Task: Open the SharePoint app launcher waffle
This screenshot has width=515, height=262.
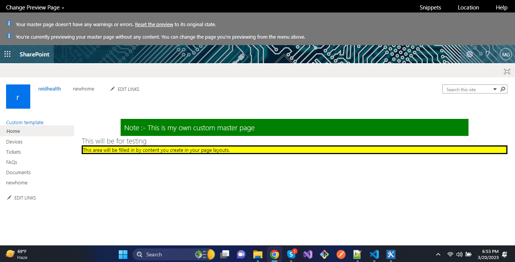Action: click(7, 54)
